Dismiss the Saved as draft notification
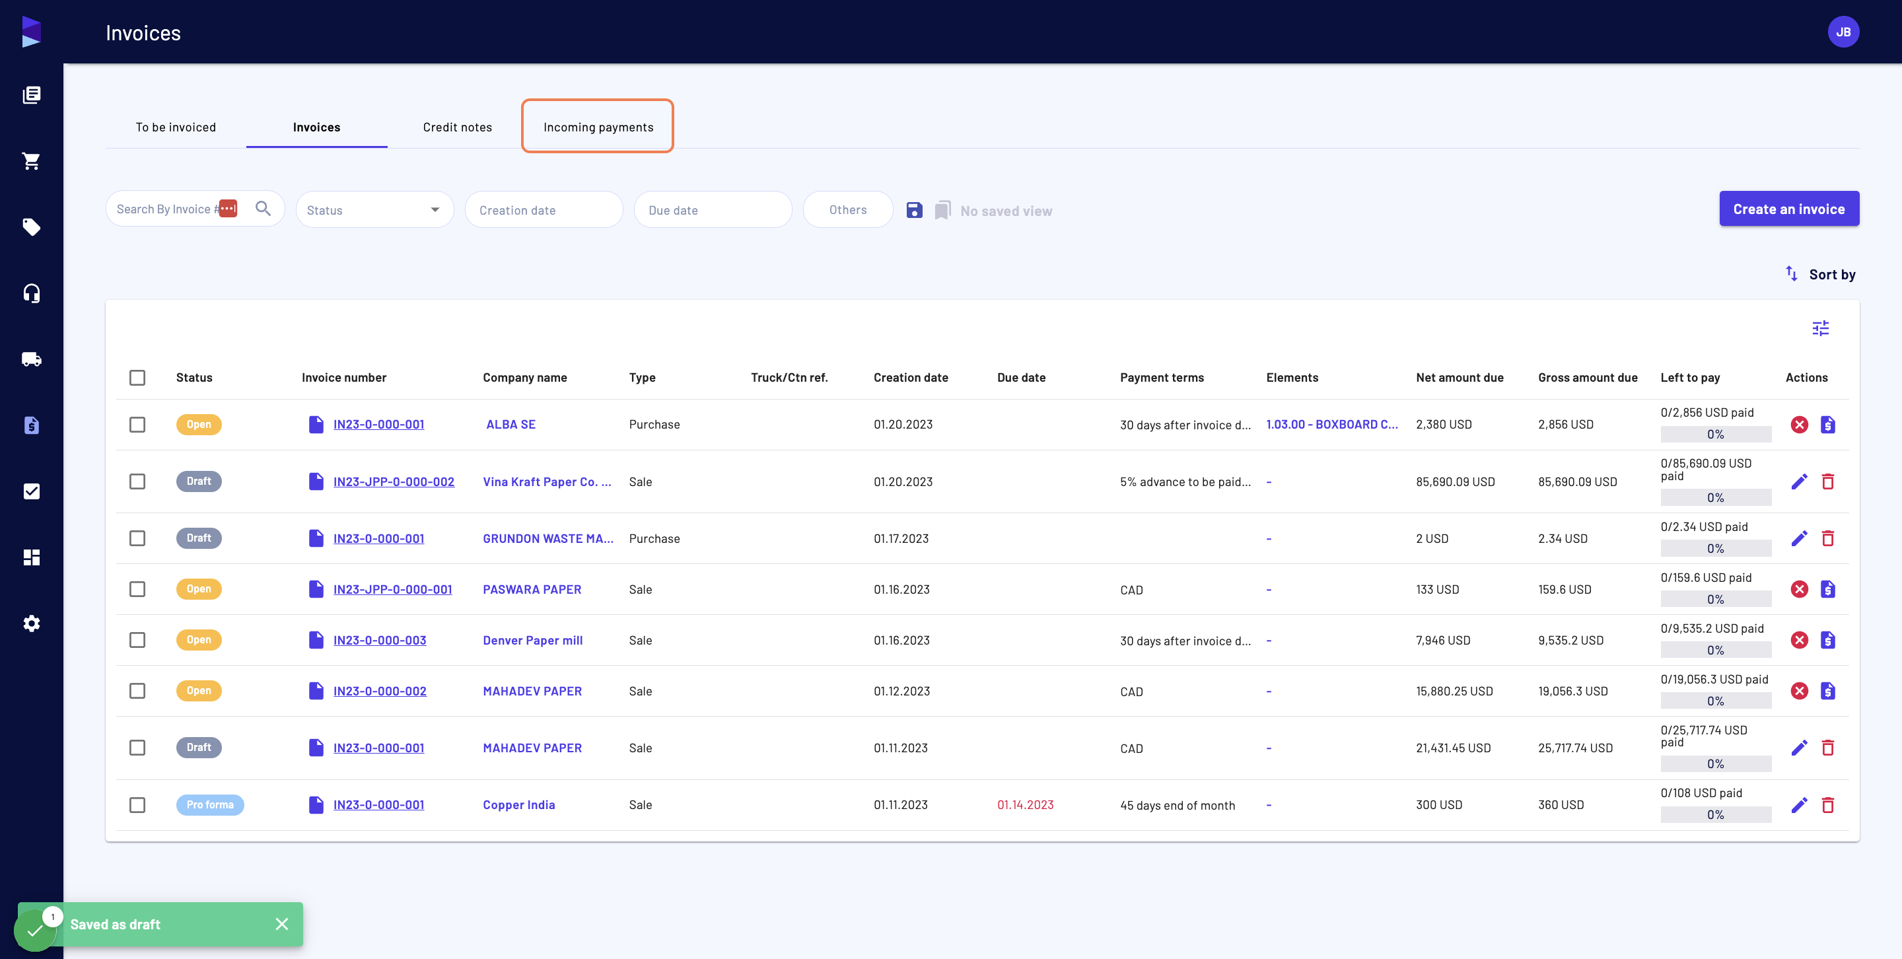The width and height of the screenshot is (1902, 959). (x=281, y=923)
